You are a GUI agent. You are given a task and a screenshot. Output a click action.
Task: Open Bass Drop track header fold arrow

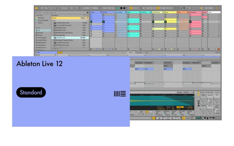point(150,12)
